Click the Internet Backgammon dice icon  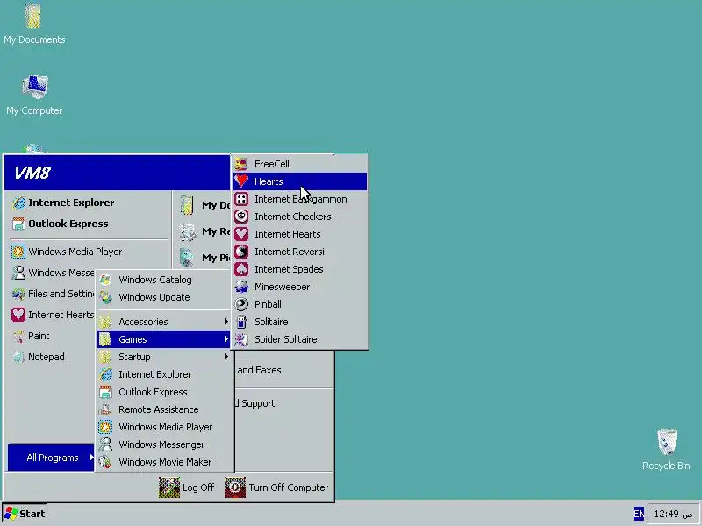pos(241,199)
